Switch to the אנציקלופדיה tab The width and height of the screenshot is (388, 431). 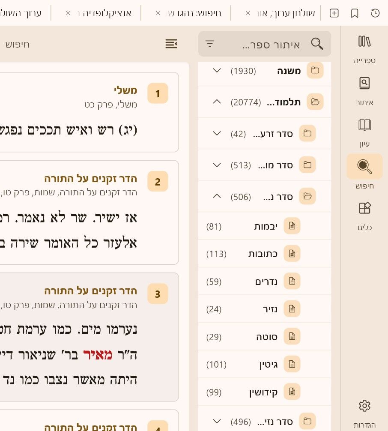coord(104,13)
